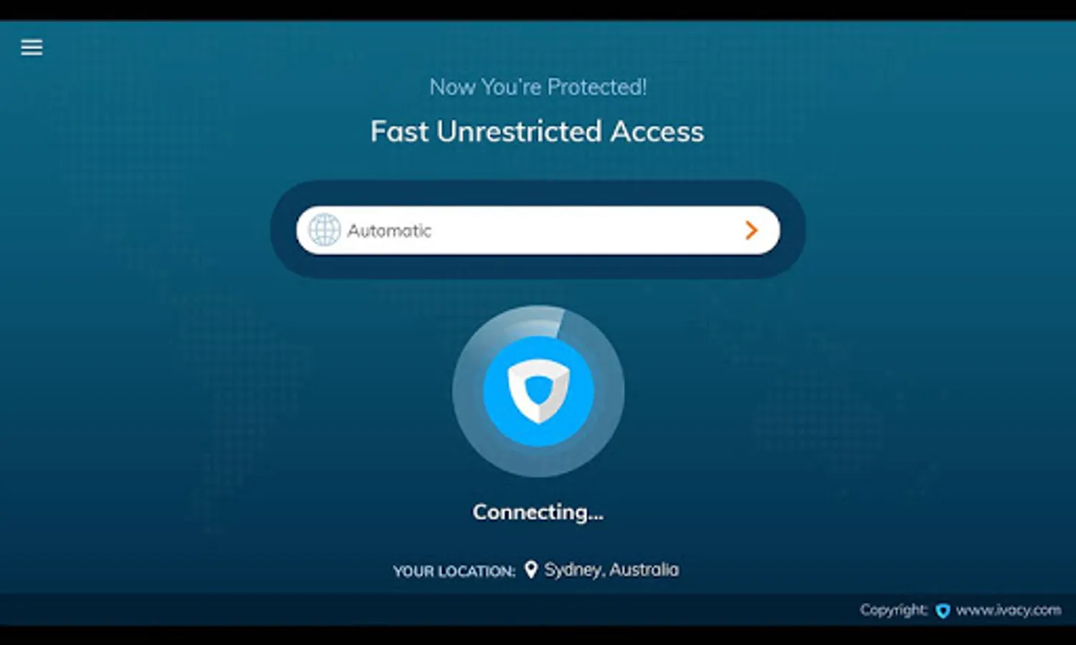Viewport: 1076px width, 645px height.
Task: Open the Automatic location selector field
Action: coord(538,230)
